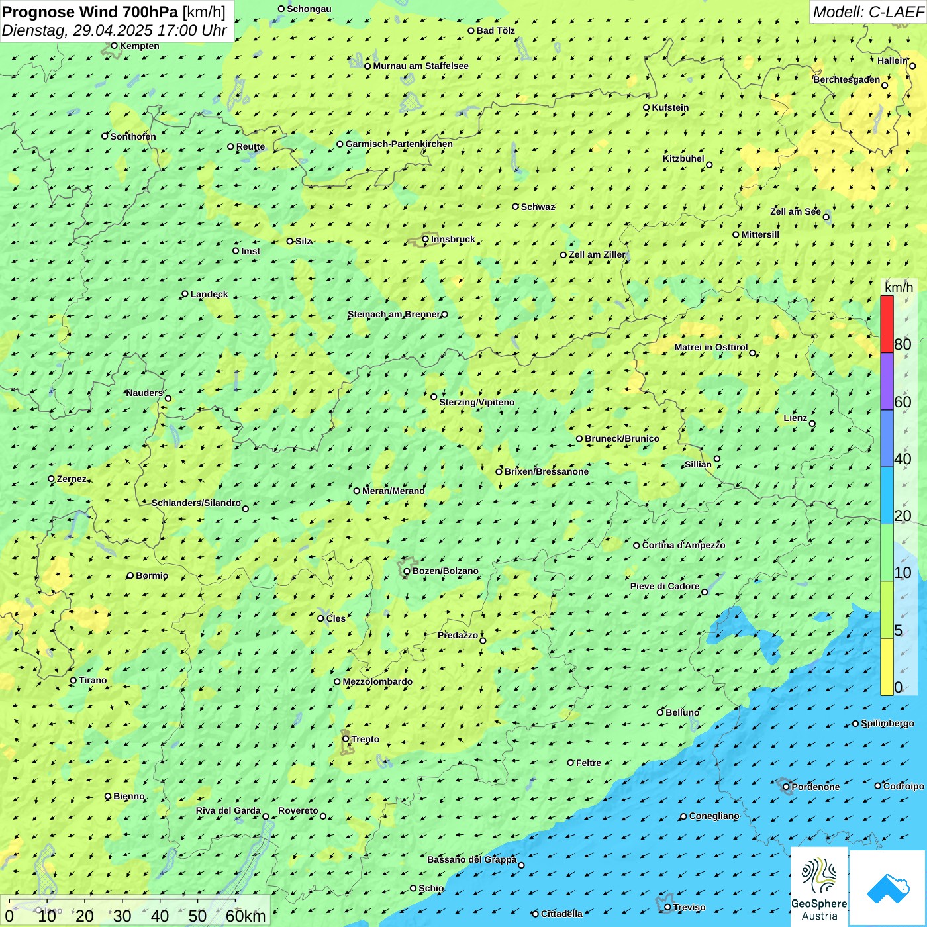Viewport: 927px width, 927px height.
Task: Select the Innsbruck city marker
Action: 426,240
